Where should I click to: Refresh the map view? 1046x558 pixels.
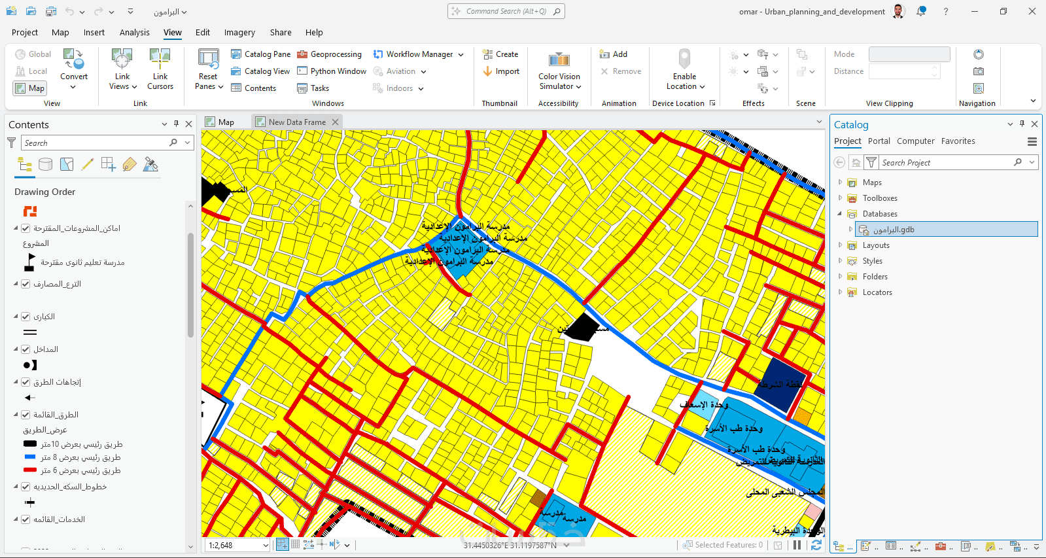[x=816, y=545]
